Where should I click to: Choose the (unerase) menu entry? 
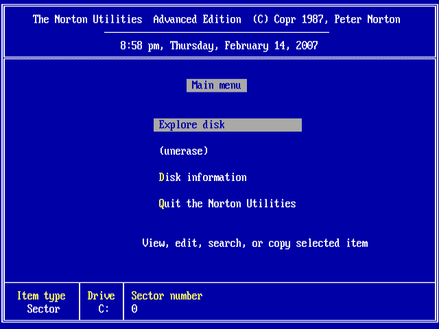[184, 151]
